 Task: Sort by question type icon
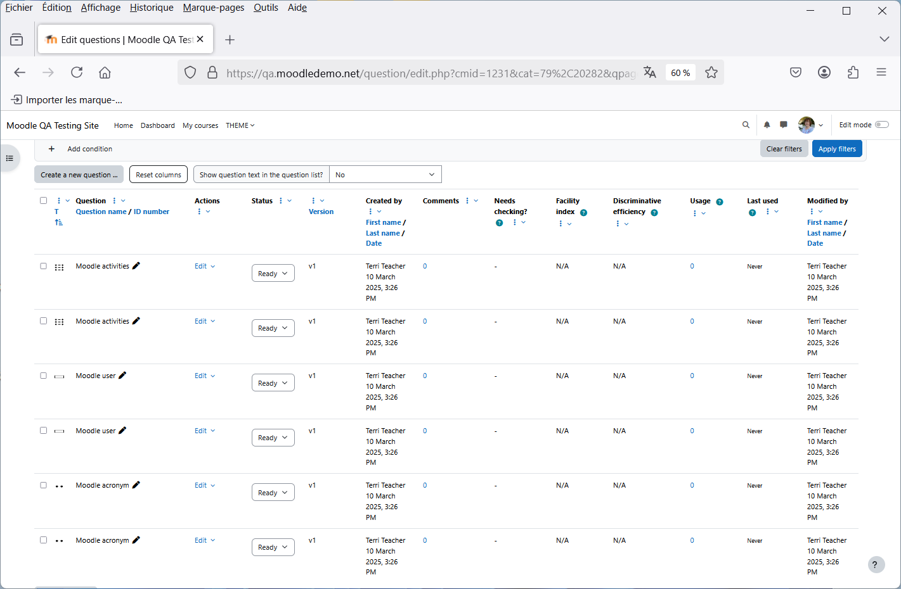pos(58,222)
